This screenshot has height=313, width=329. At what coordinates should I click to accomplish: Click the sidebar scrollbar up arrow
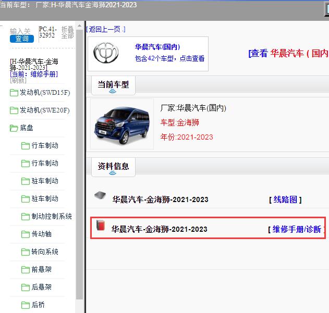click(x=80, y=26)
